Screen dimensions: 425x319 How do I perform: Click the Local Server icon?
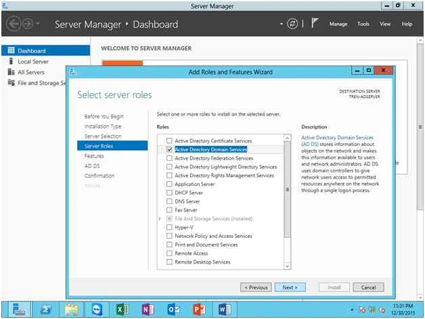coord(11,62)
